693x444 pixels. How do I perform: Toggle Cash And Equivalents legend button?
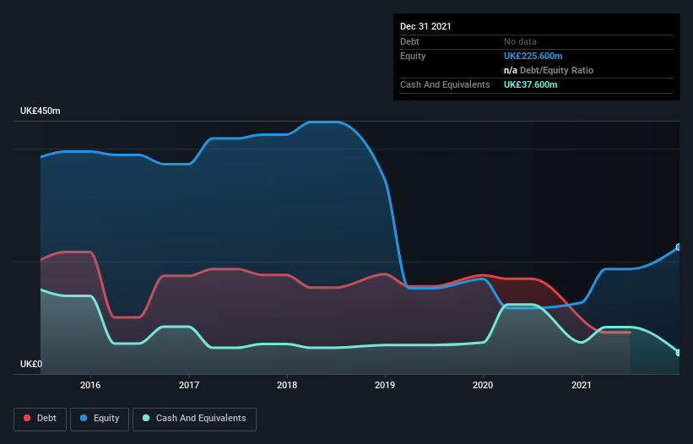coord(194,419)
